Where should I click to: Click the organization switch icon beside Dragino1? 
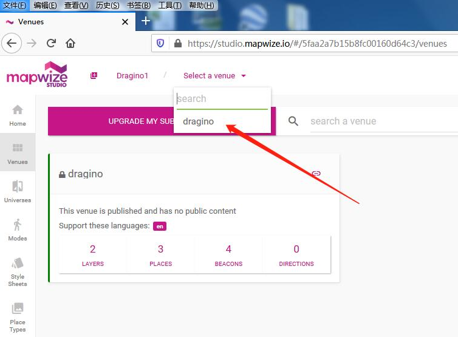tap(94, 76)
